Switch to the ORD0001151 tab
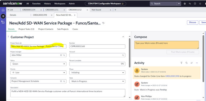 coord(52,10)
